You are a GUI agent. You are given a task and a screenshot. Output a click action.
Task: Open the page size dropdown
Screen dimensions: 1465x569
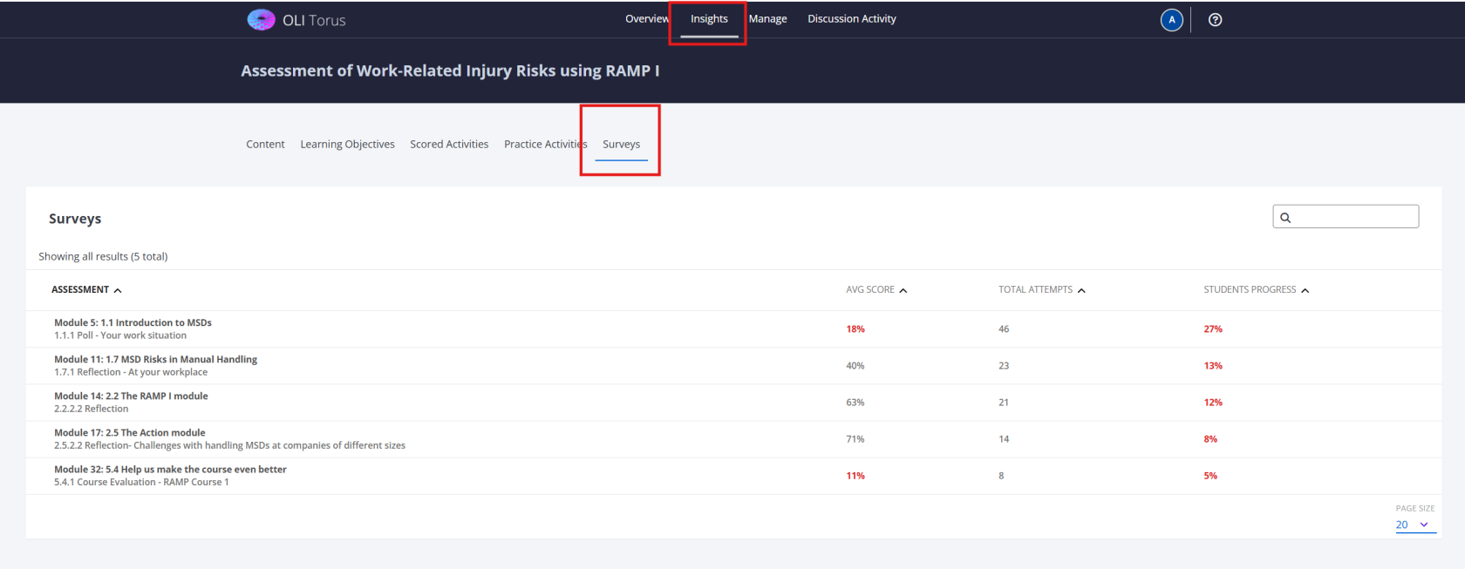(1414, 525)
